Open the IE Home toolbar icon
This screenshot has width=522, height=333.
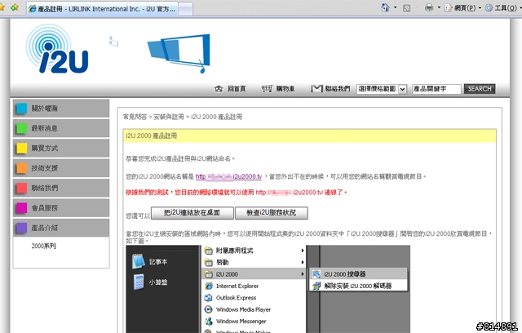[385, 7]
